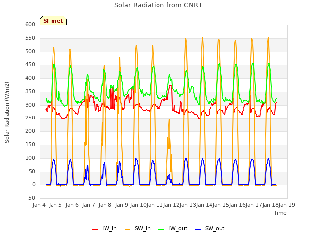Click the 250 y-axis tick label
Screen dimensions: 317x238
[30, 118]
